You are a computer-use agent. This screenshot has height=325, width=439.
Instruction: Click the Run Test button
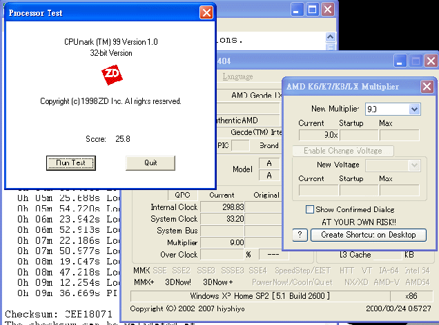71,162
